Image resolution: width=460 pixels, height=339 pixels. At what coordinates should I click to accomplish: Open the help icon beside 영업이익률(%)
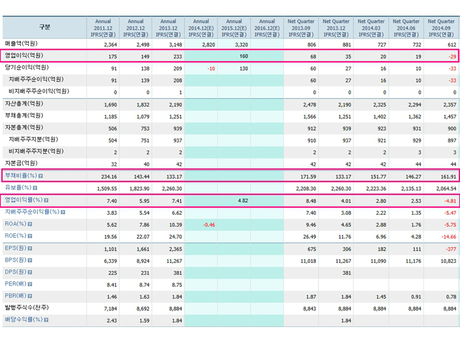coord(46,200)
